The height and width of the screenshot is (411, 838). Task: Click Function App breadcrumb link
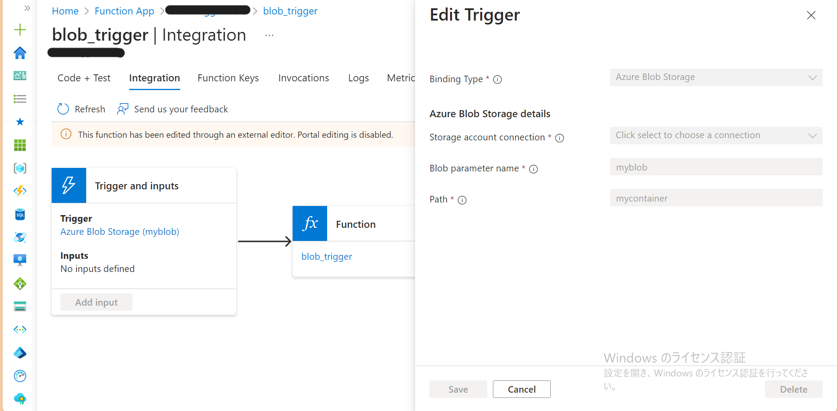point(124,11)
